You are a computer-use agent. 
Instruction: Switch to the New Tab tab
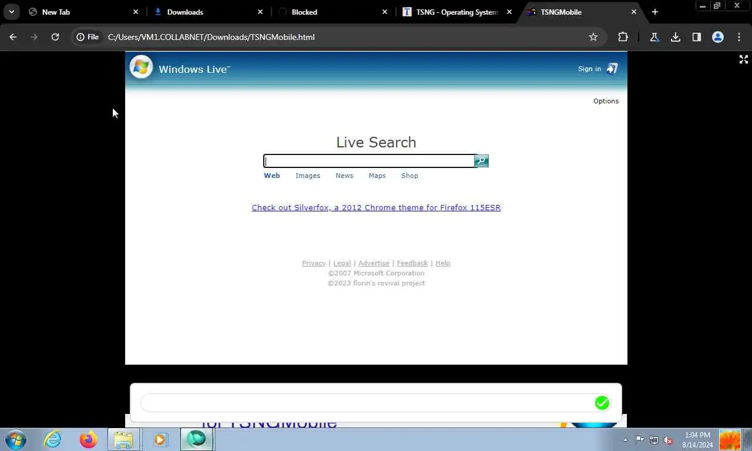pos(82,12)
